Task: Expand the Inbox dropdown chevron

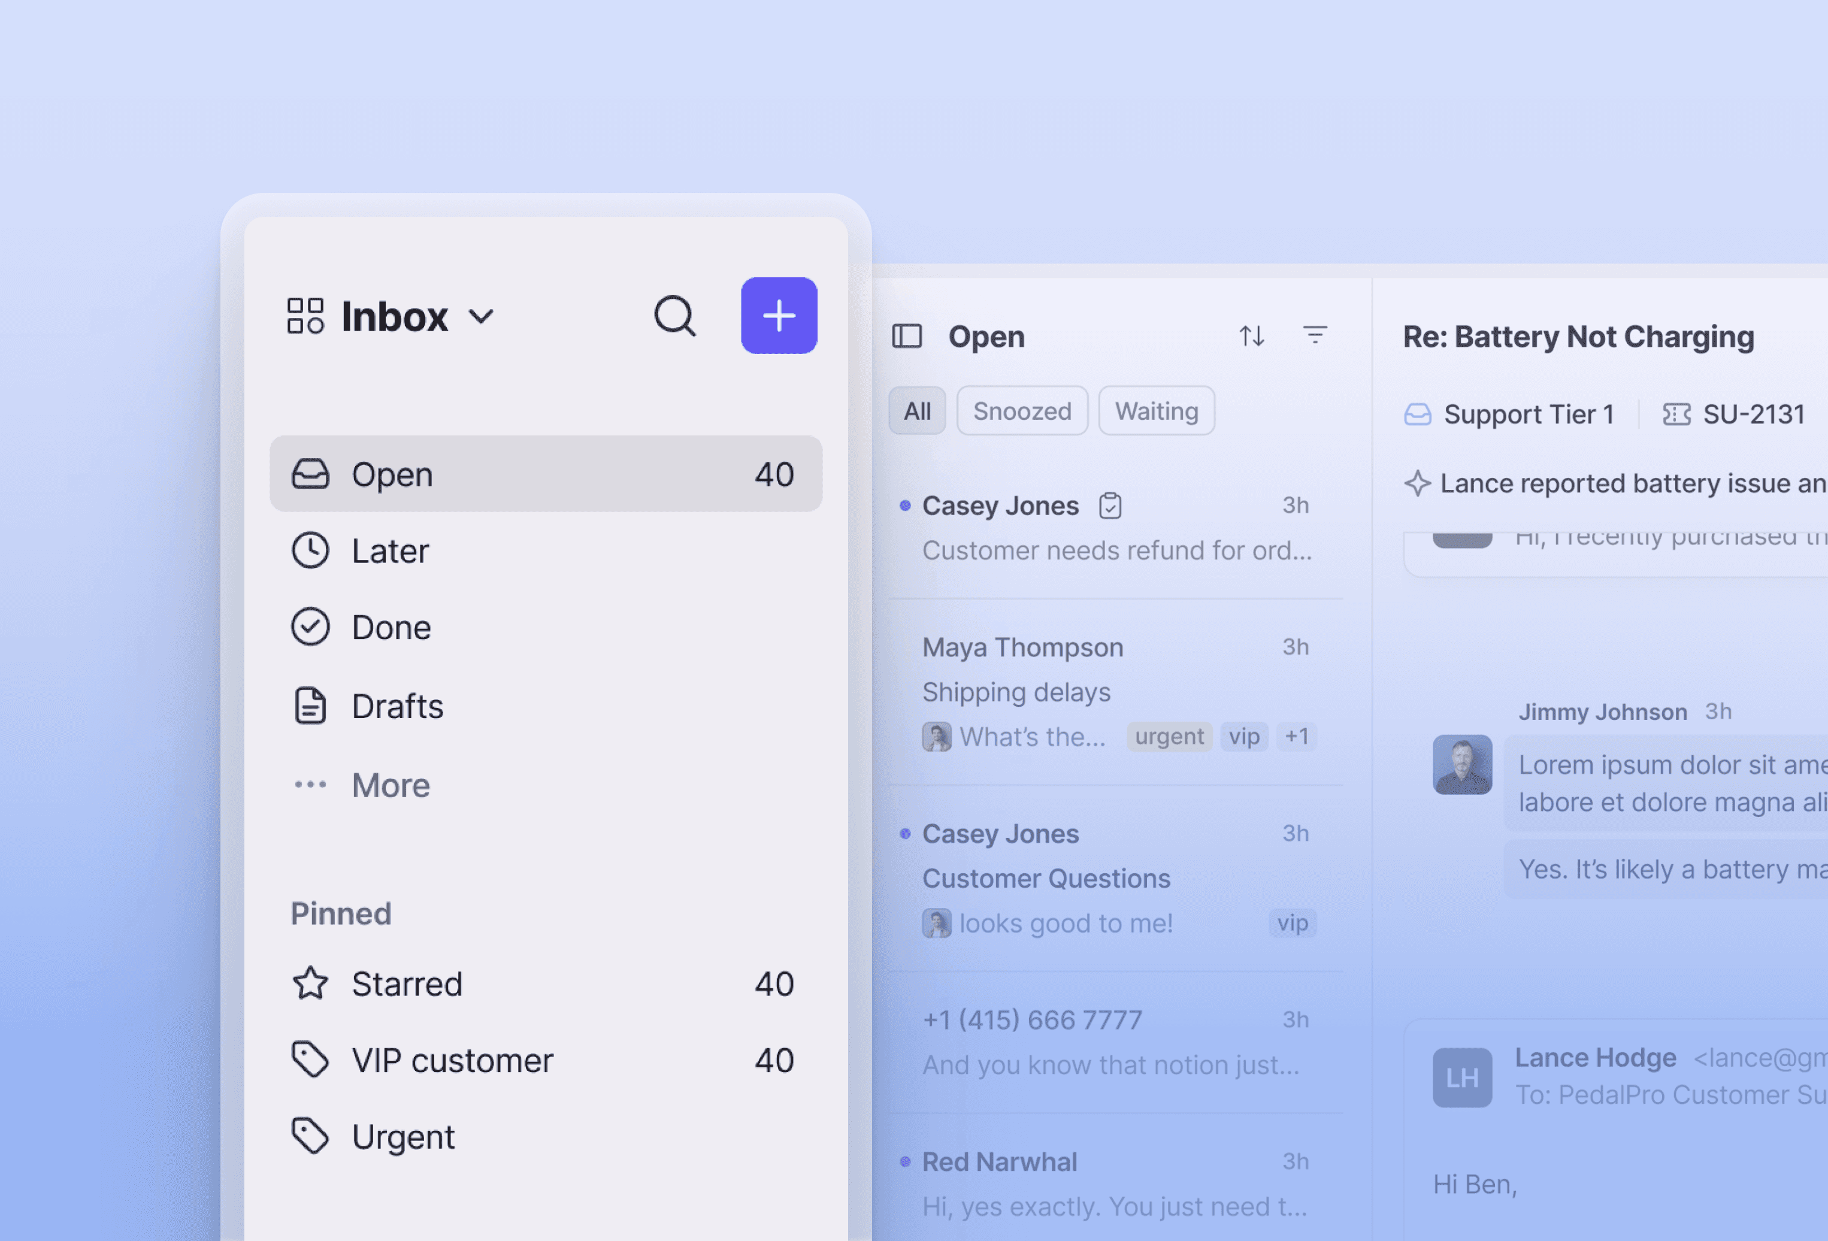Action: point(482,317)
